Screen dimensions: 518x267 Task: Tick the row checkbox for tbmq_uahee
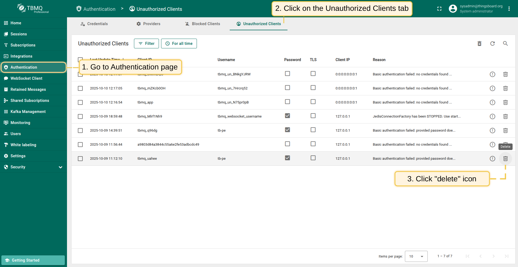[80, 159]
